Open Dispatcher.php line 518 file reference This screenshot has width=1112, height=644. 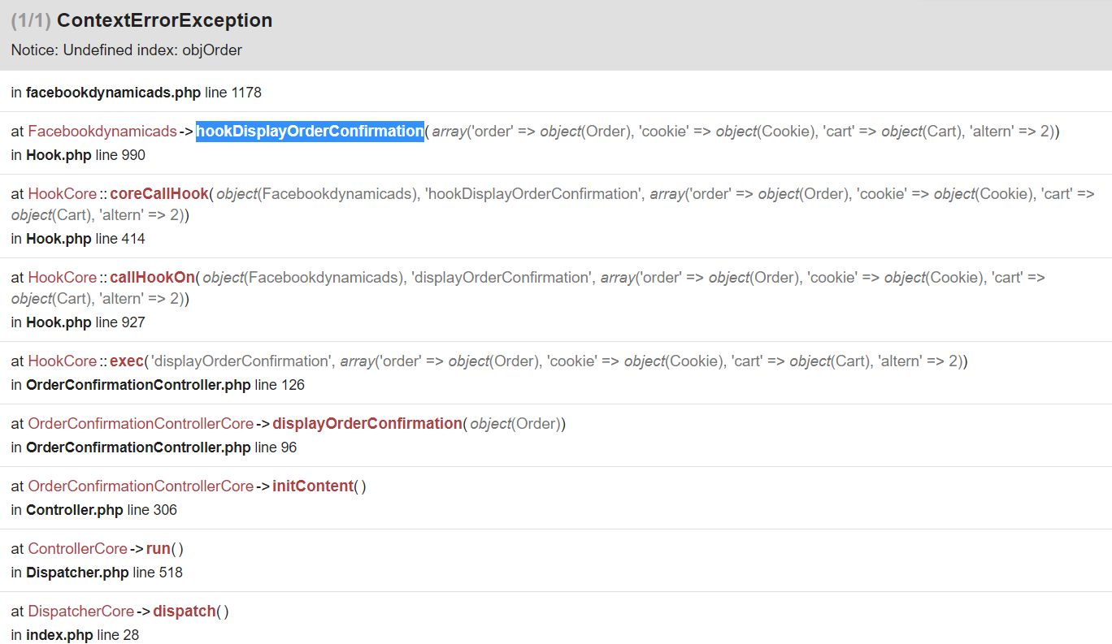pos(77,573)
